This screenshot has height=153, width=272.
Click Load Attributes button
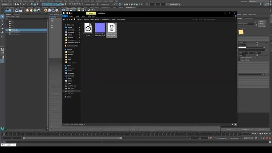(x=245, y=130)
